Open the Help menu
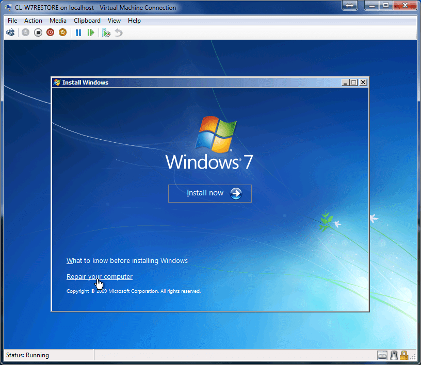Viewport: 421px width, 365px height. (x=134, y=21)
